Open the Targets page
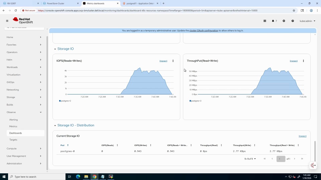This screenshot has height=180, width=321. click(13, 140)
